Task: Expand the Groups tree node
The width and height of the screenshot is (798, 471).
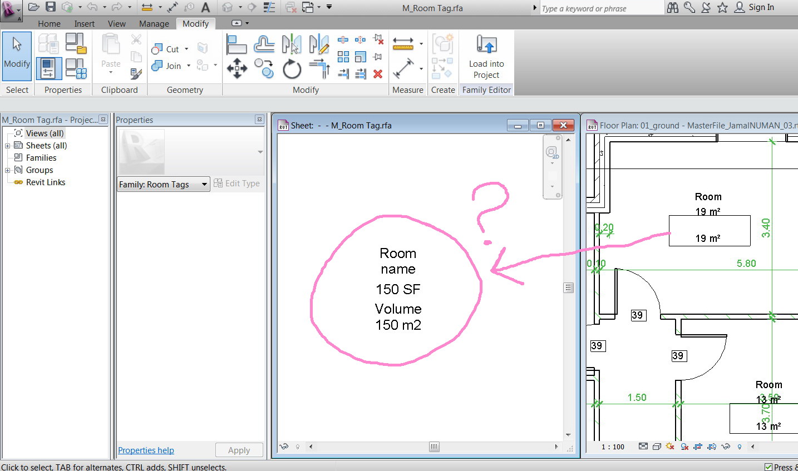Action: click(x=8, y=170)
